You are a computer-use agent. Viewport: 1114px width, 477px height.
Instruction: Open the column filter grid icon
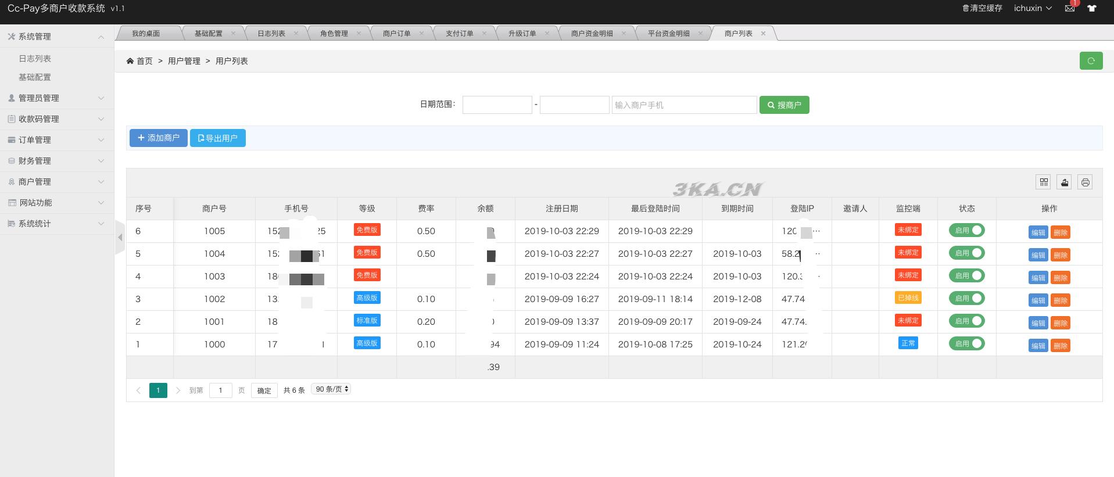coord(1044,182)
